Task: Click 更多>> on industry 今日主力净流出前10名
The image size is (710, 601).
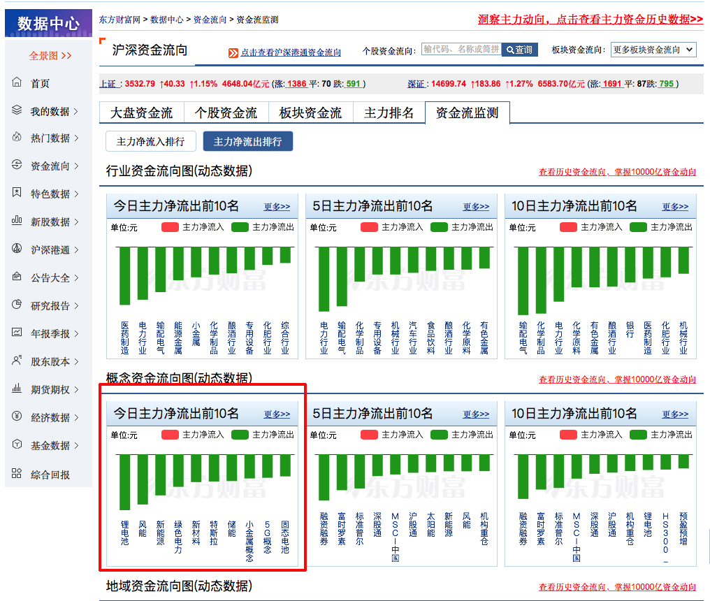Action: coord(277,207)
